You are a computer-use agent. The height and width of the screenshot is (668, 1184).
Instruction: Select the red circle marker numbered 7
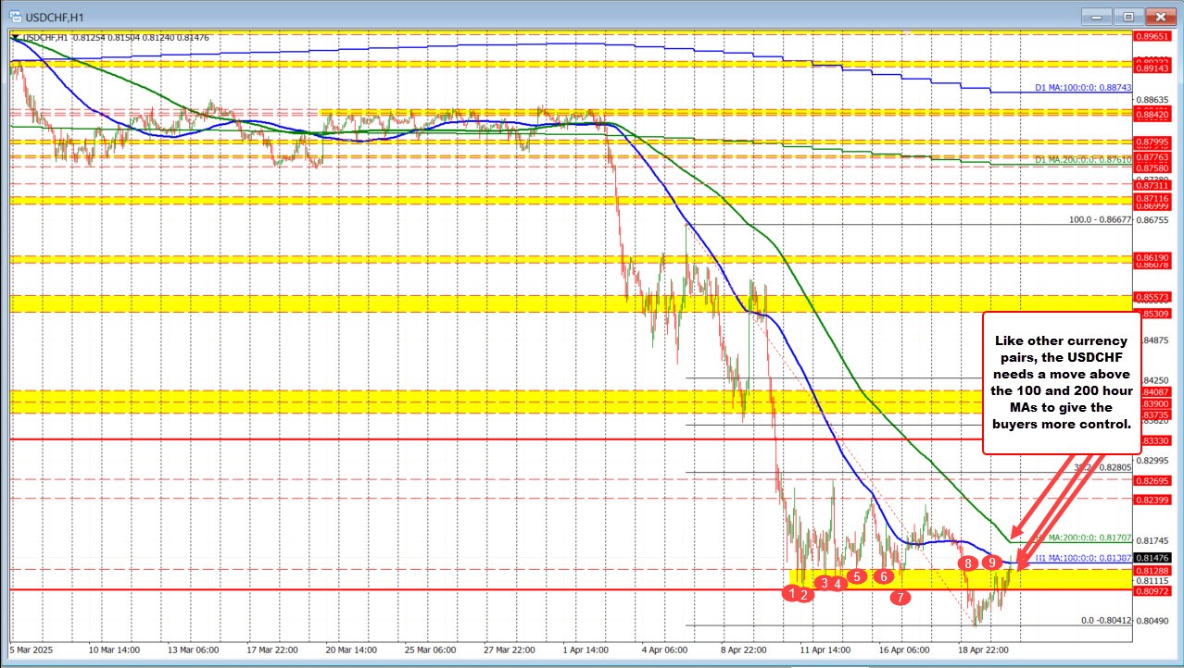pos(900,598)
